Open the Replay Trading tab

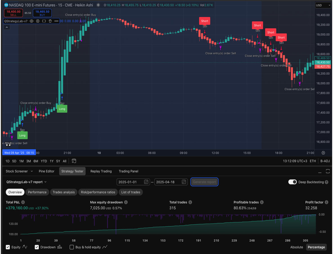(101, 171)
